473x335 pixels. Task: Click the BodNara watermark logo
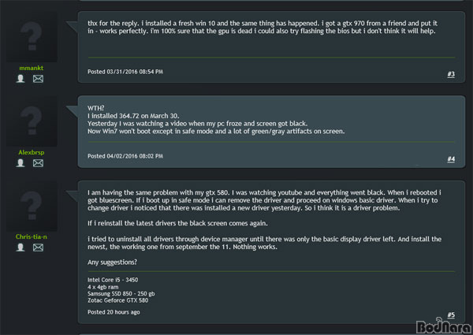pyautogui.click(x=444, y=326)
